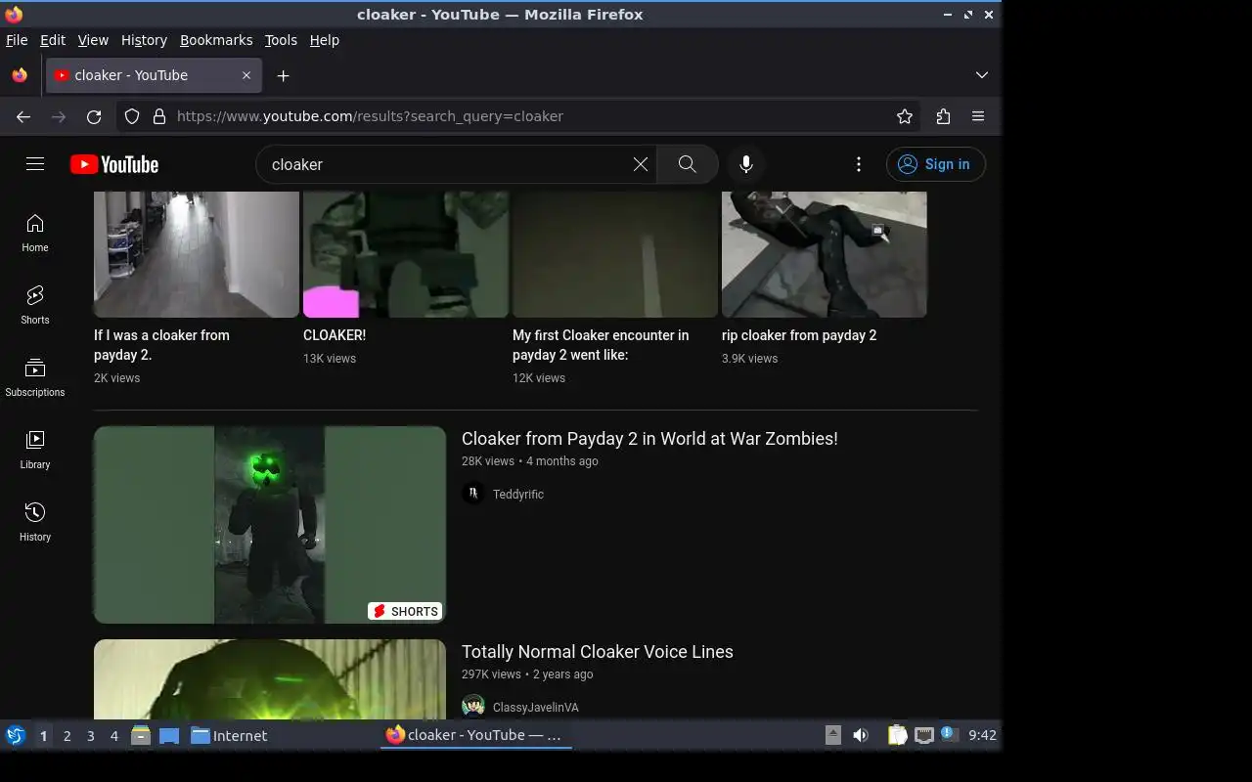Viewport: 1252px width, 782px height.
Task: Select the cloaker - YouTube tab
Action: (x=154, y=75)
